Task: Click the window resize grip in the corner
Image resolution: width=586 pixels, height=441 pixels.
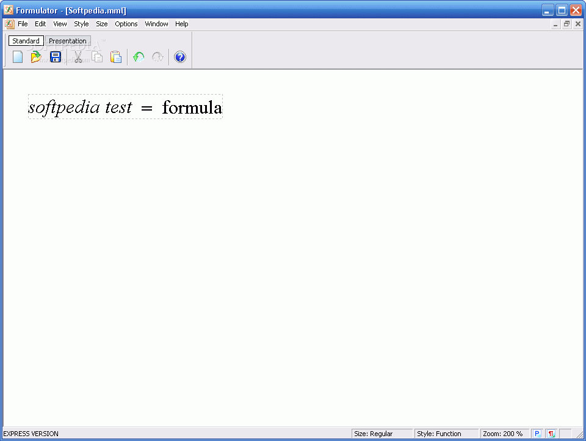Action: coord(579,434)
